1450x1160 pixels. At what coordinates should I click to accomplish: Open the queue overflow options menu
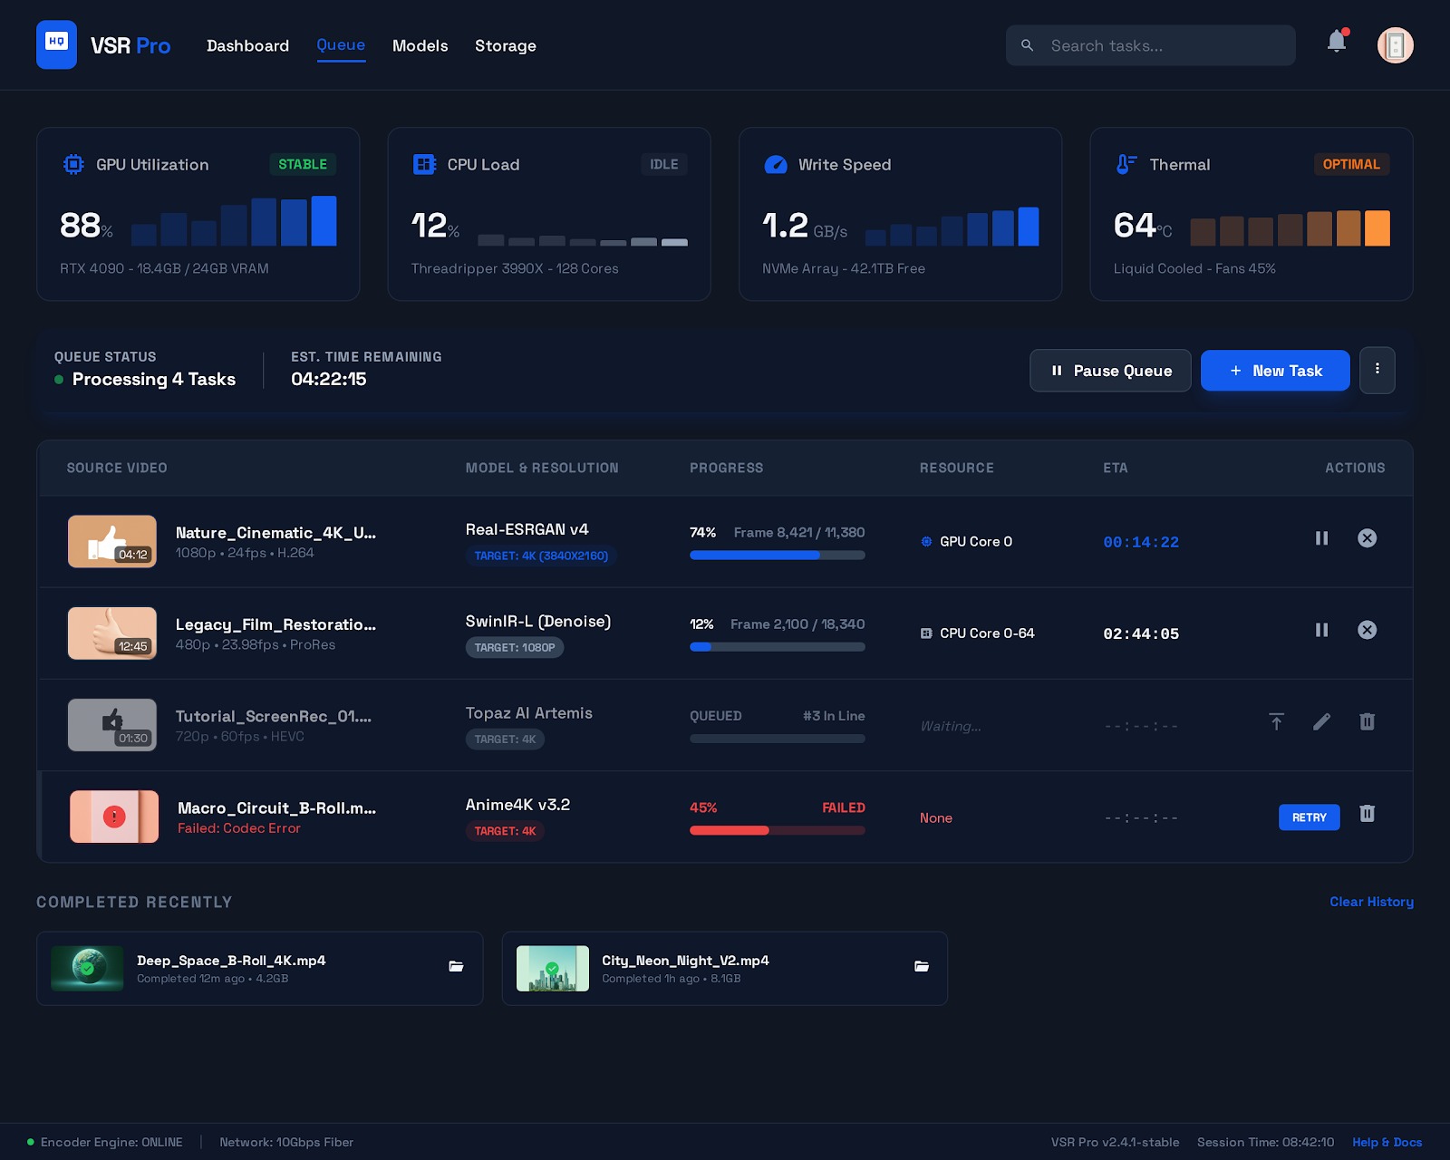click(x=1377, y=371)
